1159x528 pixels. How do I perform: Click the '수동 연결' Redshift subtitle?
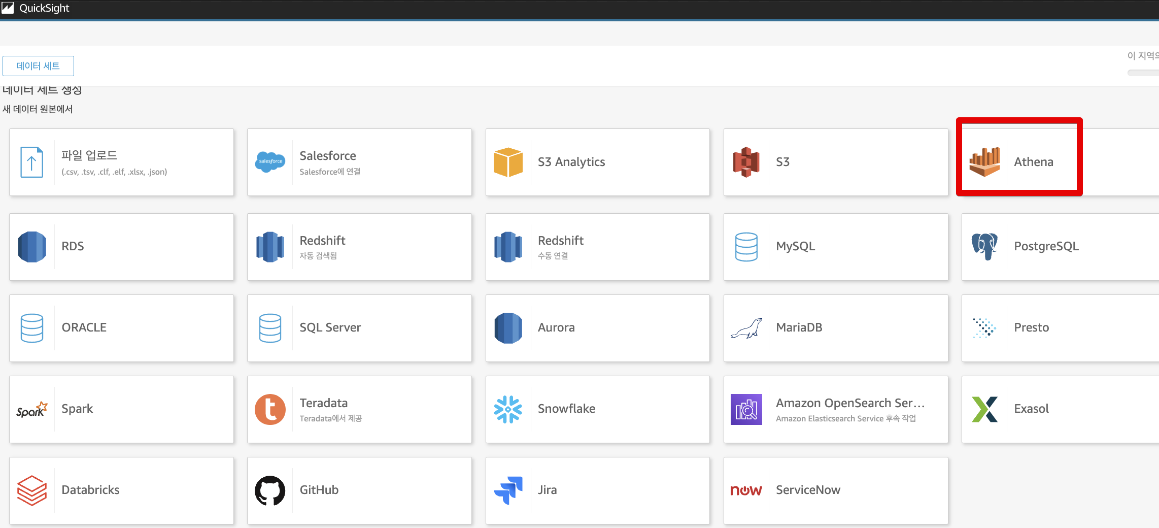[x=553, y=256]
